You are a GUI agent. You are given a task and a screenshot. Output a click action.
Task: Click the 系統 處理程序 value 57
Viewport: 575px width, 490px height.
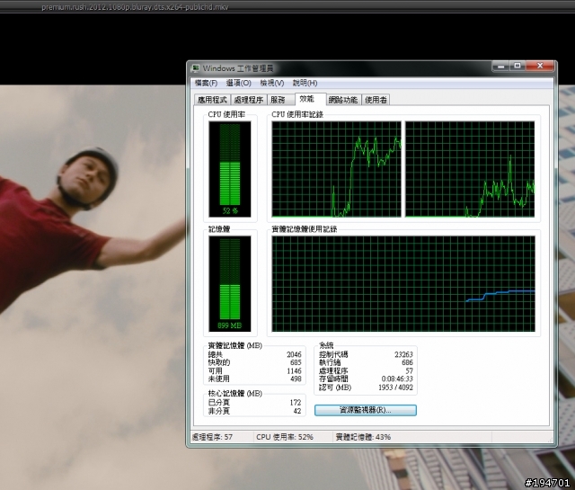point(409,370)
